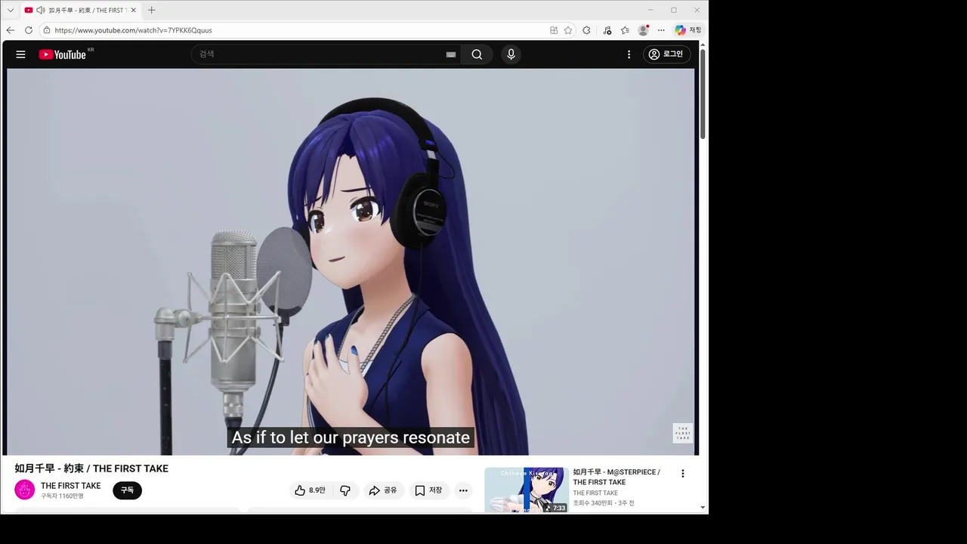
Task: Like the video with 8.9만 thumbs up
Action: point(310,490)
